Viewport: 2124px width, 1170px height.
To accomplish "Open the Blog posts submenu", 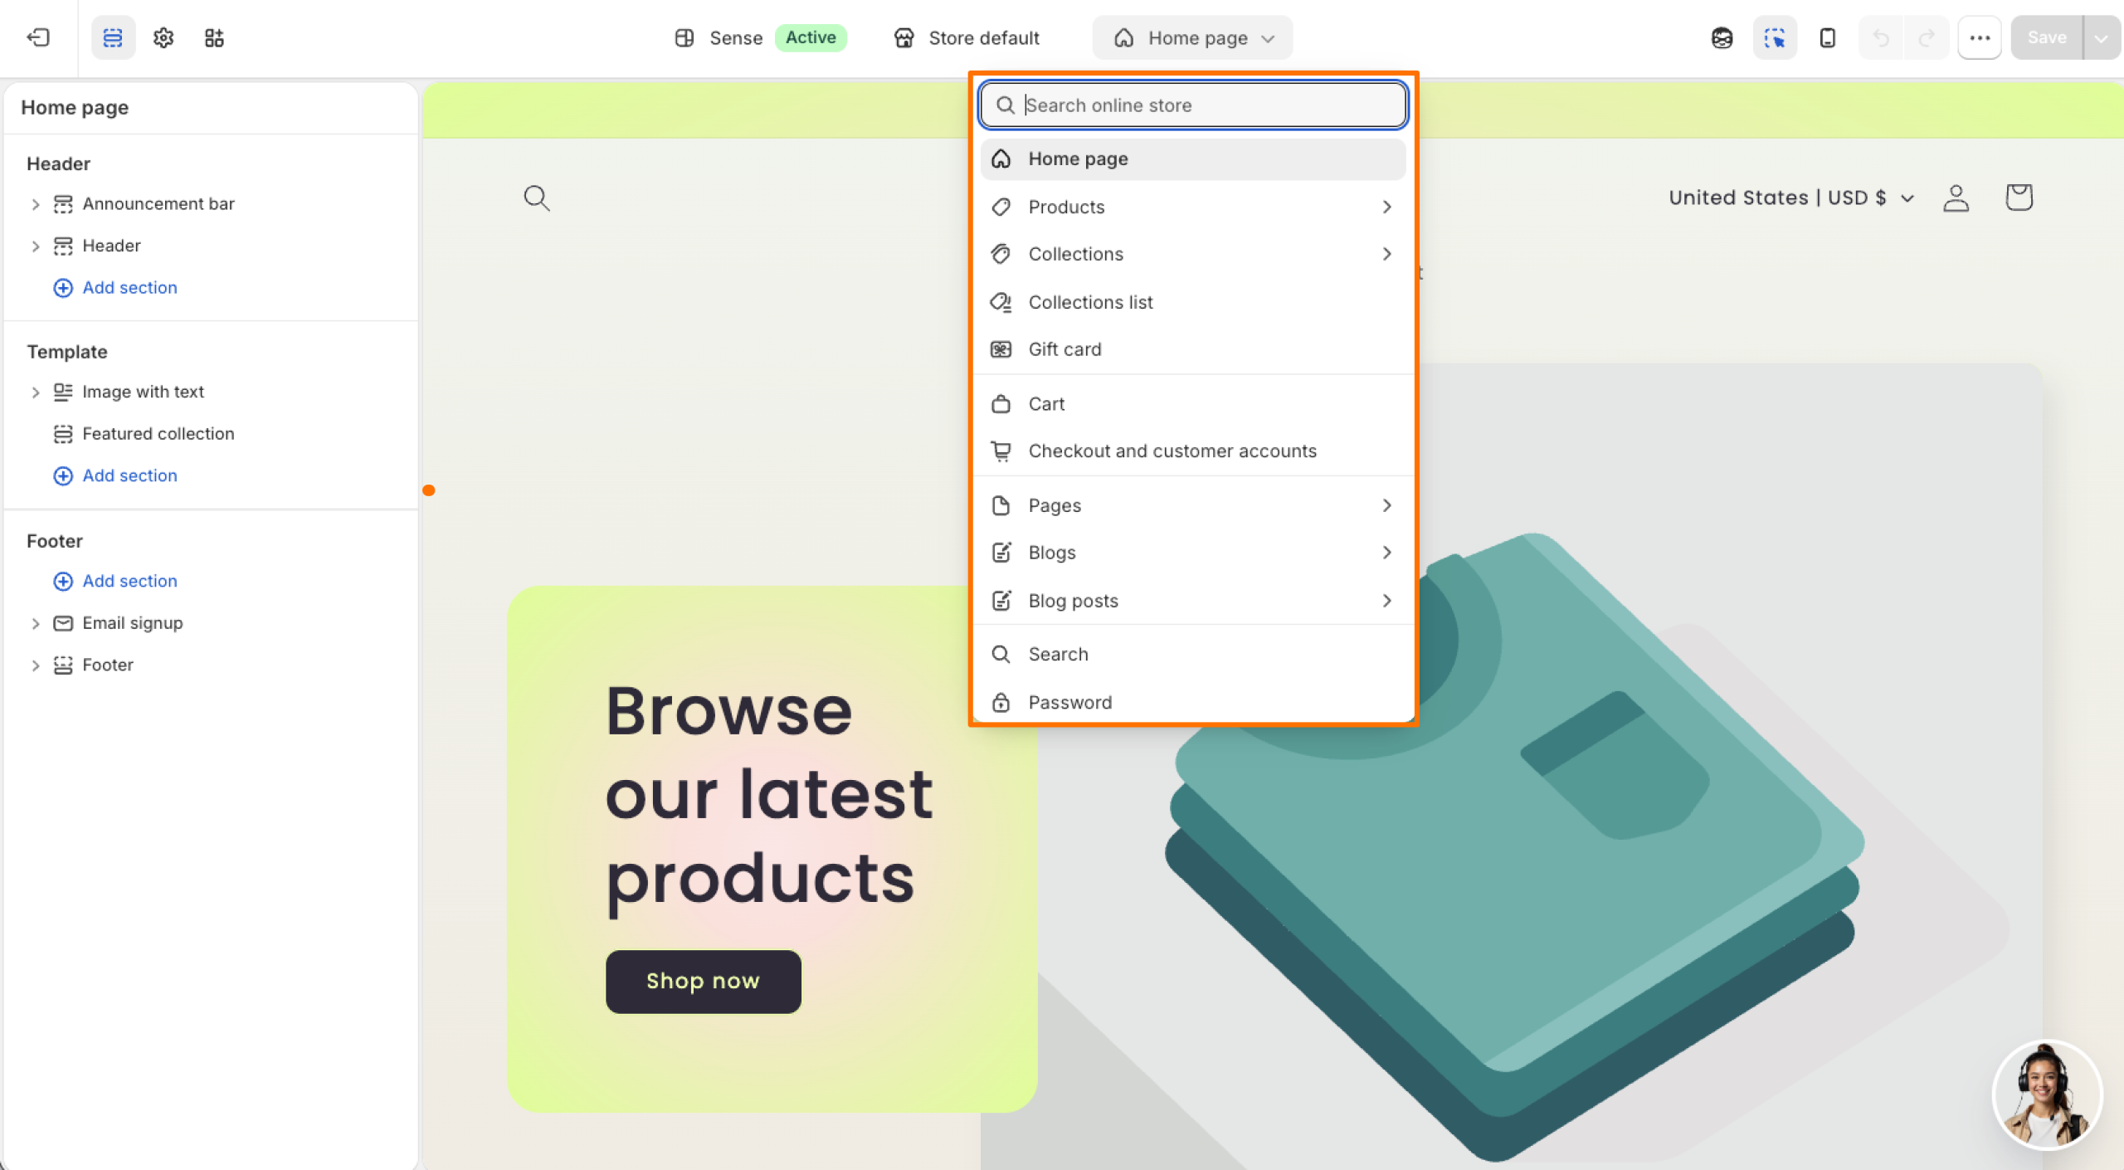I will tap(1193, 601).
